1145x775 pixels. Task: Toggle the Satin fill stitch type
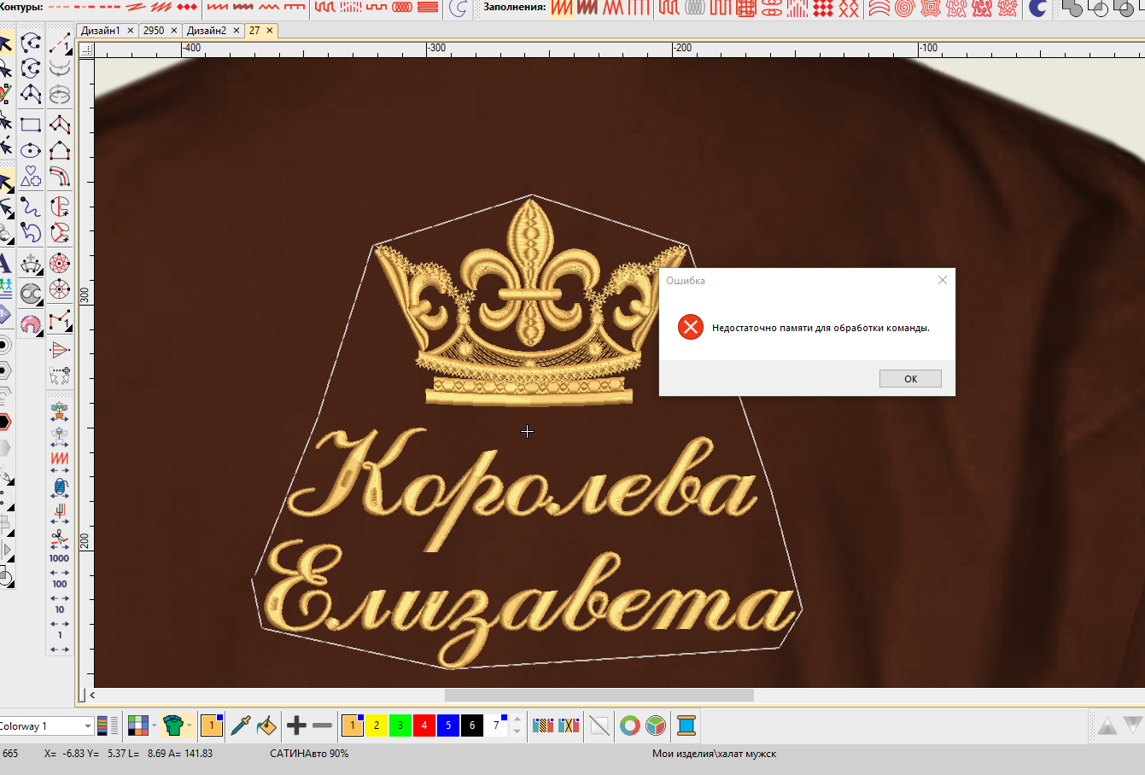[x=561, y=9]
